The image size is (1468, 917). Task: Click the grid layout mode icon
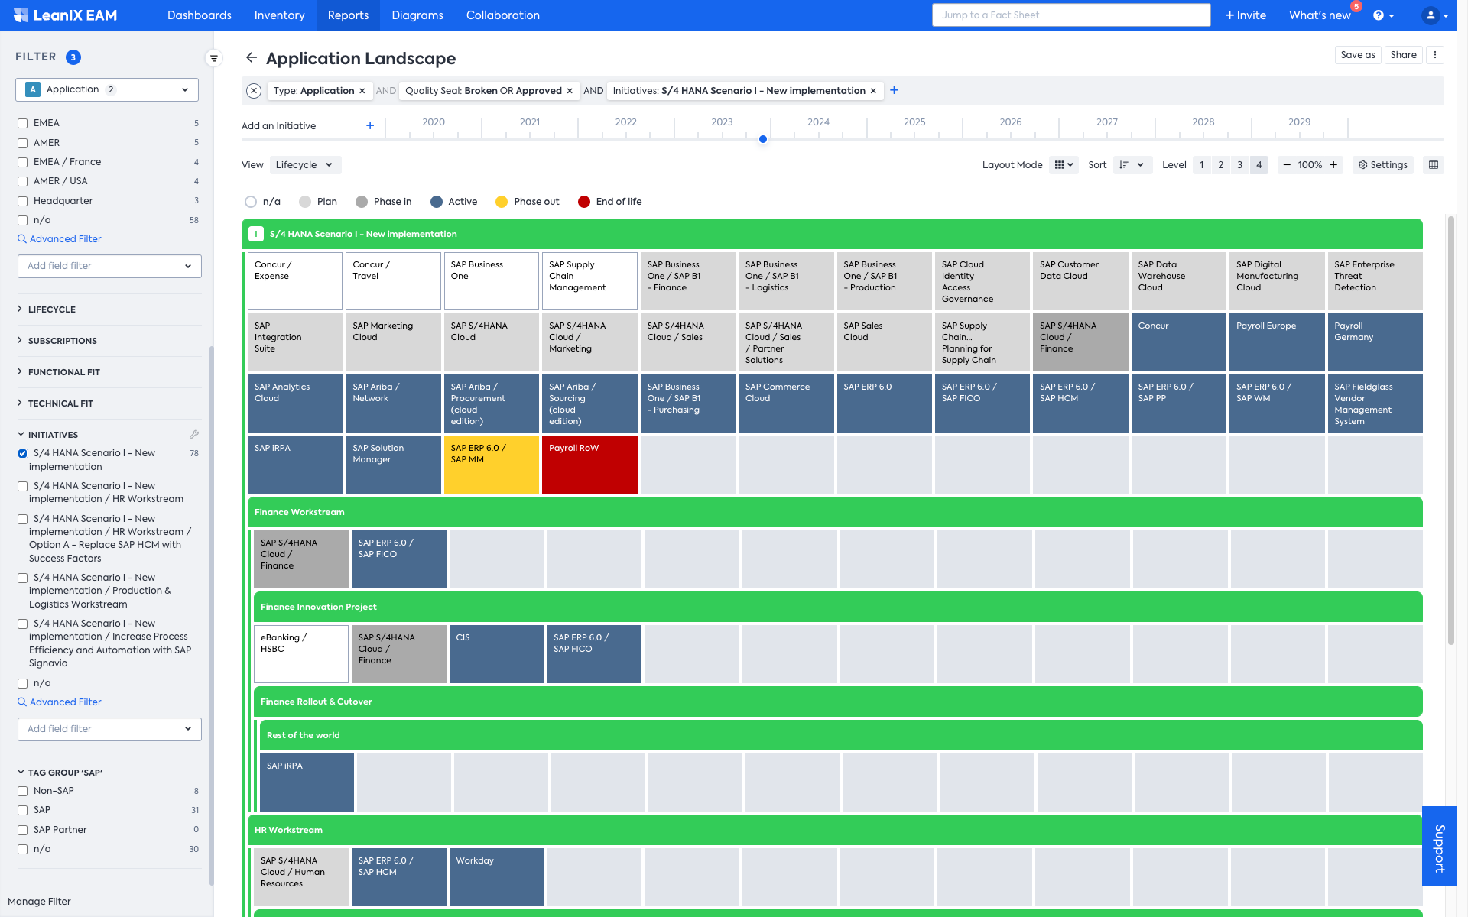point(1057,164)
